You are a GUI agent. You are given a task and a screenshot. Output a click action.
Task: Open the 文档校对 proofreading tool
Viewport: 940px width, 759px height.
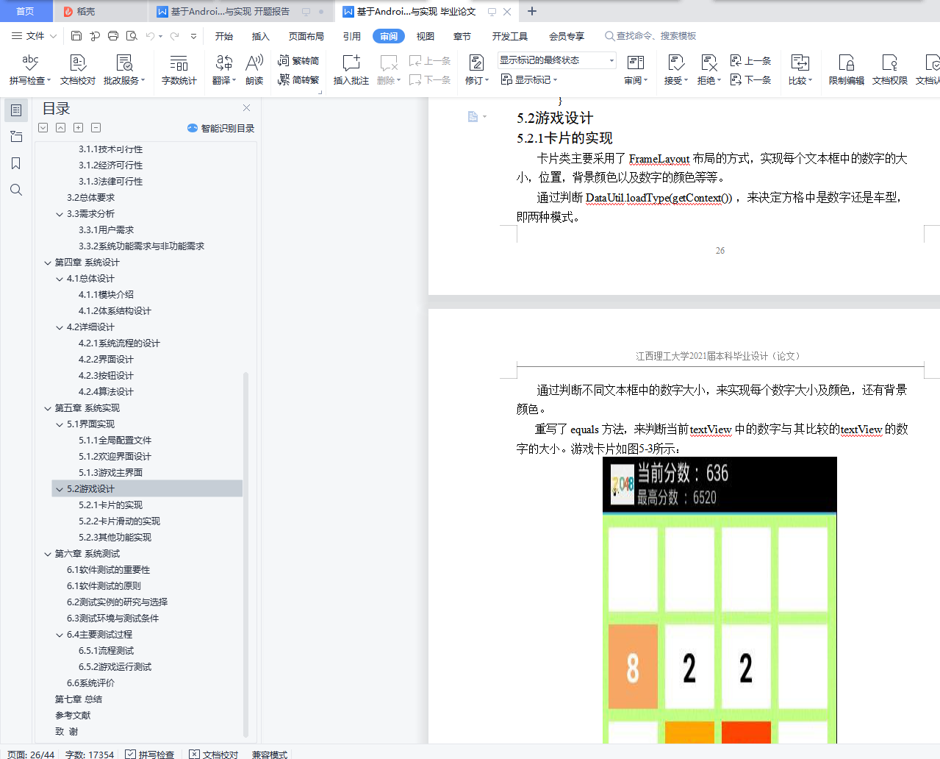click(x=78, y=70)
